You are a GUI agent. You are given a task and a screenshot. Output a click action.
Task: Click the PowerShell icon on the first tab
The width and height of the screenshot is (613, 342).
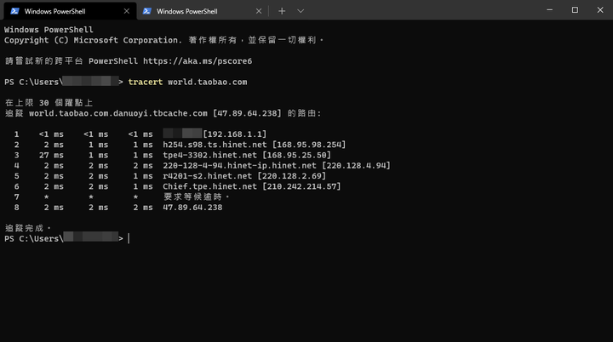[x=14, y=11]
